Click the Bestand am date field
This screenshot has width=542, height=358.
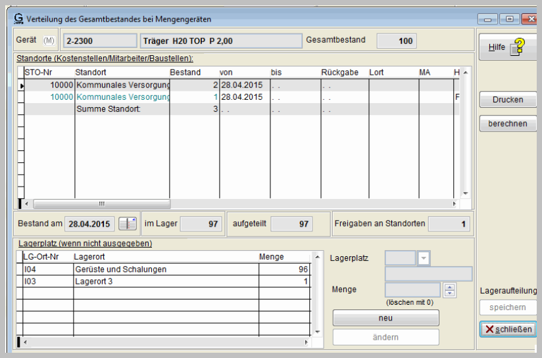click(89, 224)
